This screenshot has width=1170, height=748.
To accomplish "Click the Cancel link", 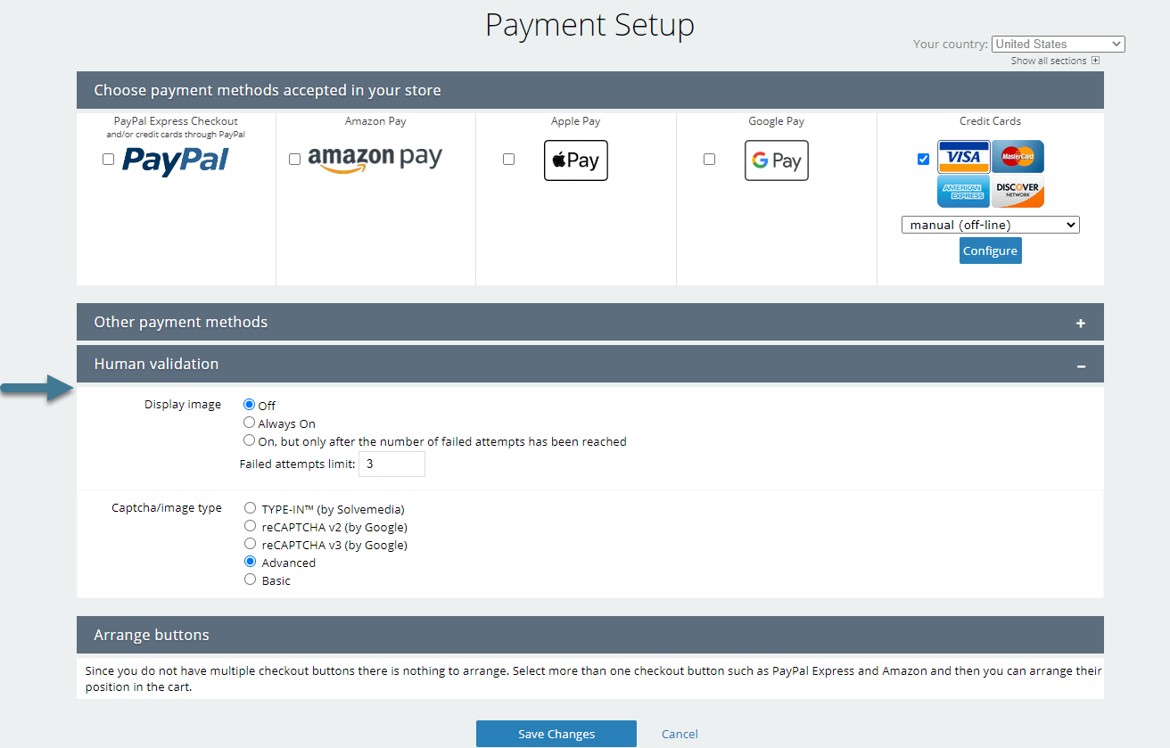I will pos(680,734).
